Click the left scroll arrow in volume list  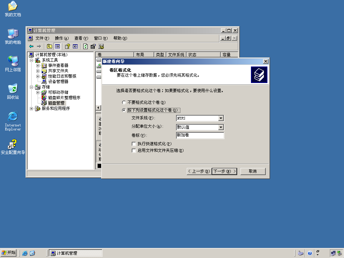click(98, 108)
